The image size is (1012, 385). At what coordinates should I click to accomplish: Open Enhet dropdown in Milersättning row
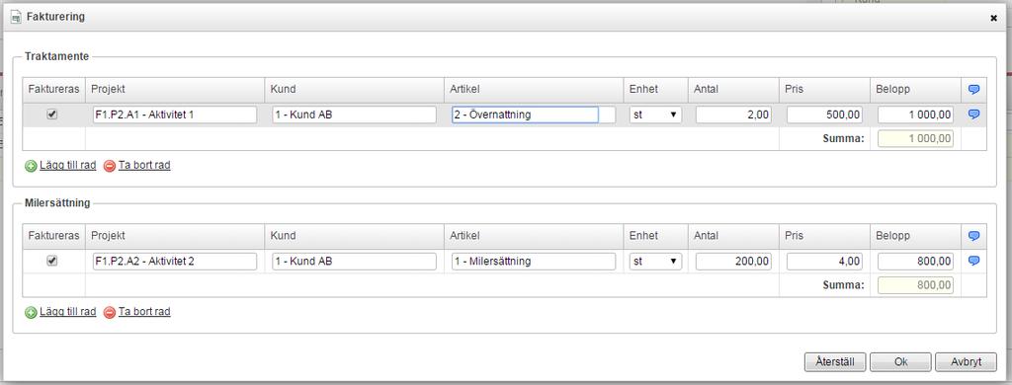tap(656, 262)
